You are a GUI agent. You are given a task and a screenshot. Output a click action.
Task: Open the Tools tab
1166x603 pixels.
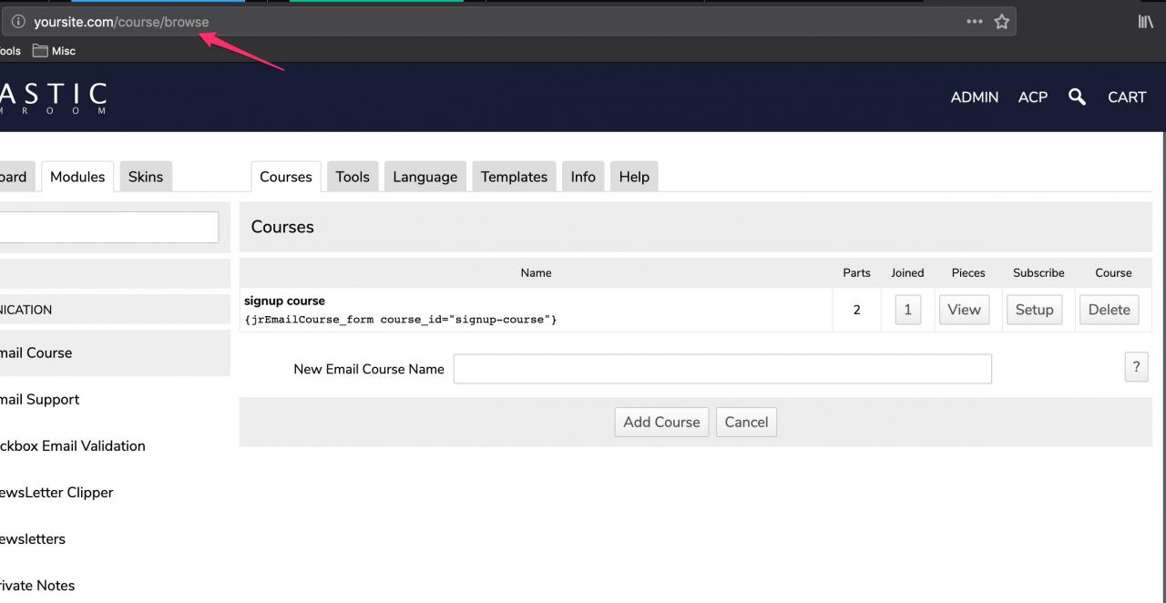353,177
